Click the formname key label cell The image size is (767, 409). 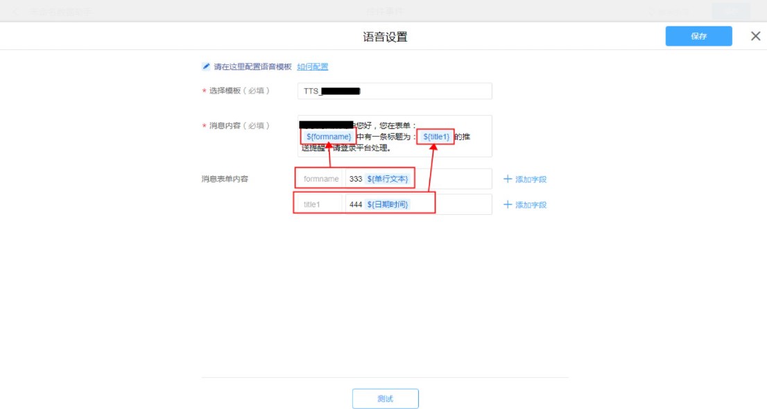coord(320,179)
